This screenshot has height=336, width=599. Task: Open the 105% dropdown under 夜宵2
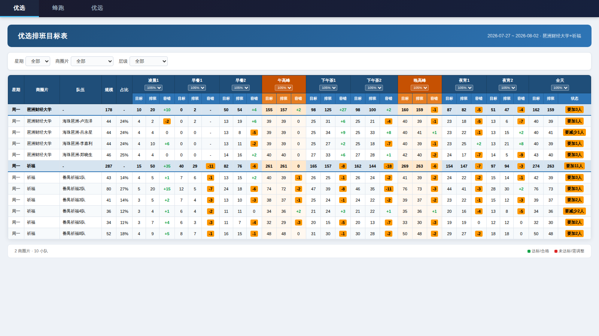click(508, 88)
